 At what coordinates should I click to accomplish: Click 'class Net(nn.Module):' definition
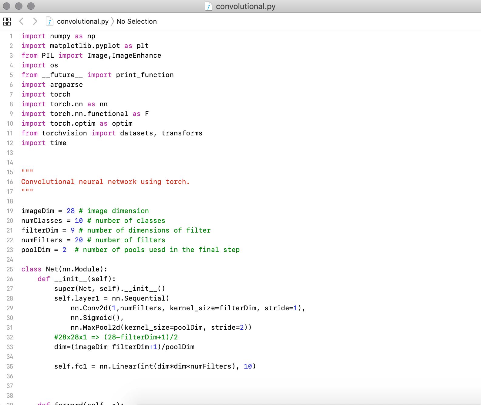(x=64, y=269)
